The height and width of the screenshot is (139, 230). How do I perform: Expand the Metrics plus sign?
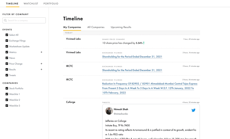(41, 52)
